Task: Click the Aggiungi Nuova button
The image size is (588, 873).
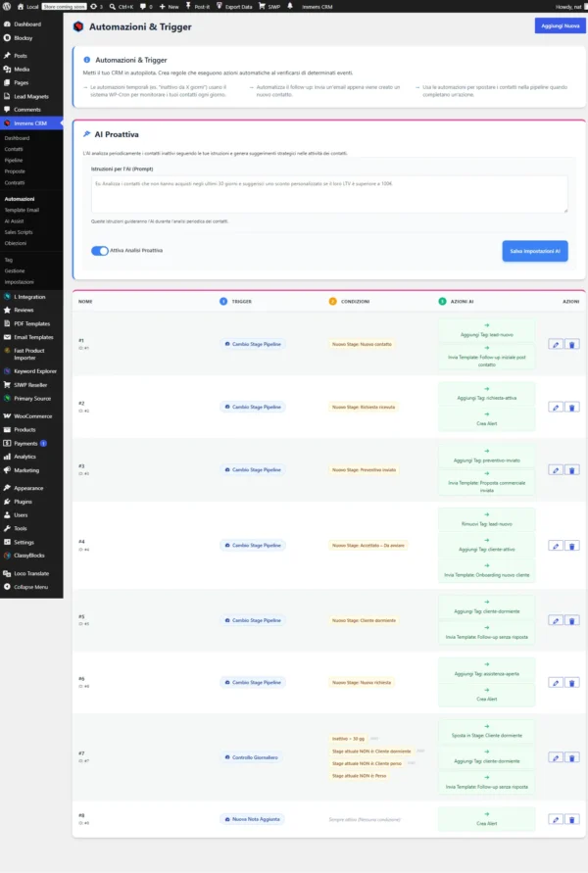Action: point(561,25)
